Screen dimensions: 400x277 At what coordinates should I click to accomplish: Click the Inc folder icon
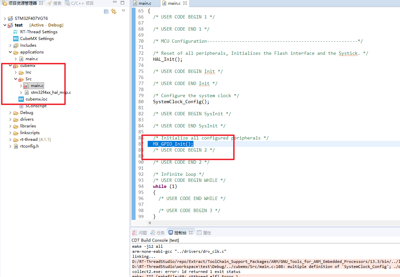point(21,72)
